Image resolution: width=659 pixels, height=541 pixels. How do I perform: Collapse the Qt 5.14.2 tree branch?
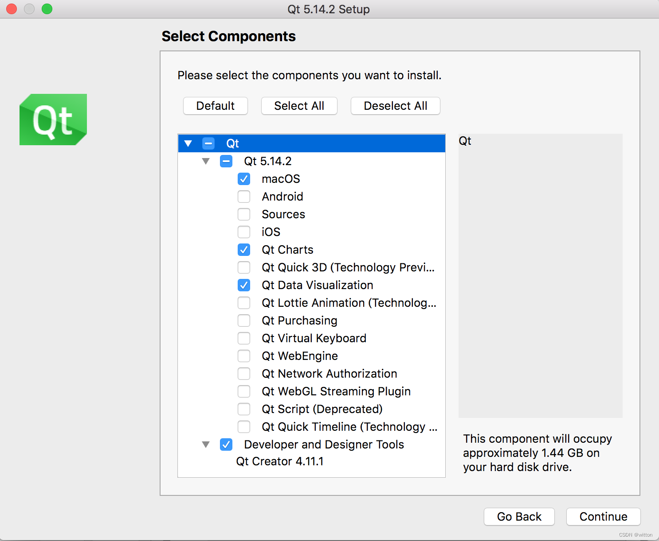click(x=206, y=161)
